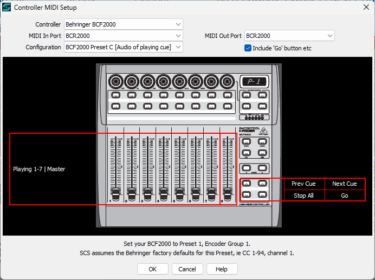Image resolution: width=375 pixels, height=280 pixels.
Task: Click the SCS application icon in the title bar
Action: point(7,8)
